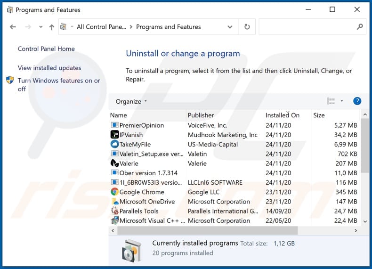Click the Ober version 1.7.314 icon
Screen dimensions: 372x269
point(114,172)
